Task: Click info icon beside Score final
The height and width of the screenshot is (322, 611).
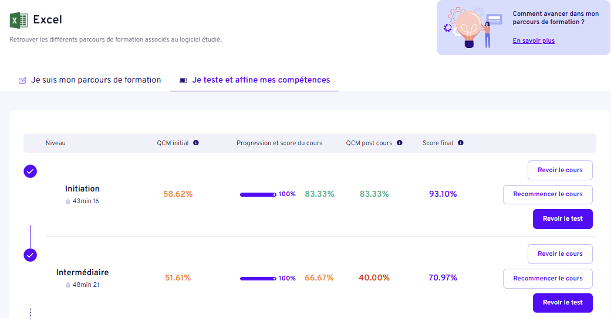Action: click(x=461, y=143)
